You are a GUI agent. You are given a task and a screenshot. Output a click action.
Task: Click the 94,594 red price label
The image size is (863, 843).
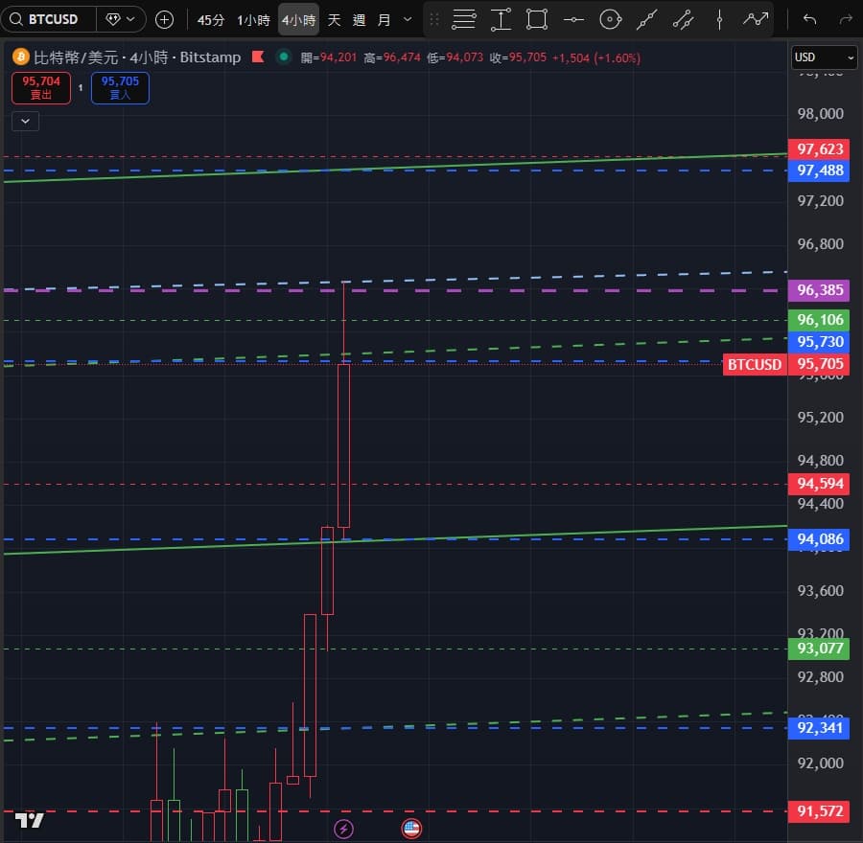[819, 484]
